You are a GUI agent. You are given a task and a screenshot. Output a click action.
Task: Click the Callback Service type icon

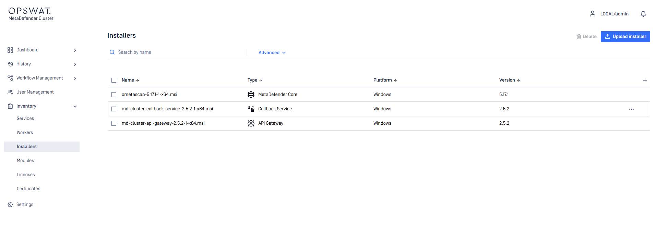coord(251,109)
